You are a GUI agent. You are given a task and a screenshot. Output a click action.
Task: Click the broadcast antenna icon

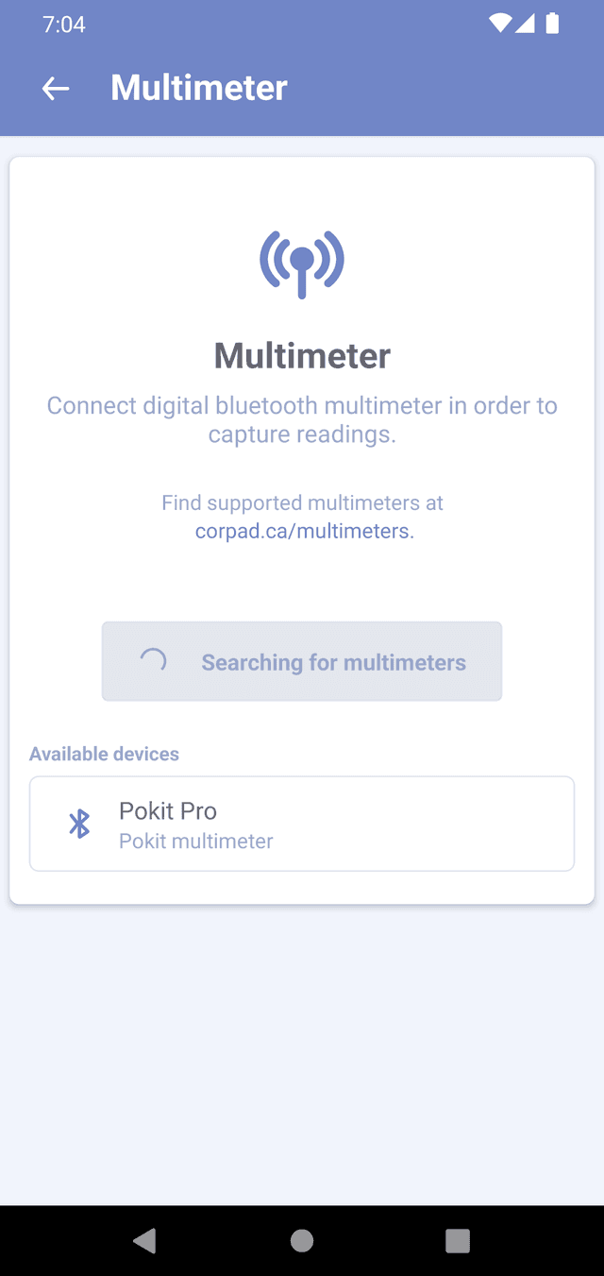[302, 263]
